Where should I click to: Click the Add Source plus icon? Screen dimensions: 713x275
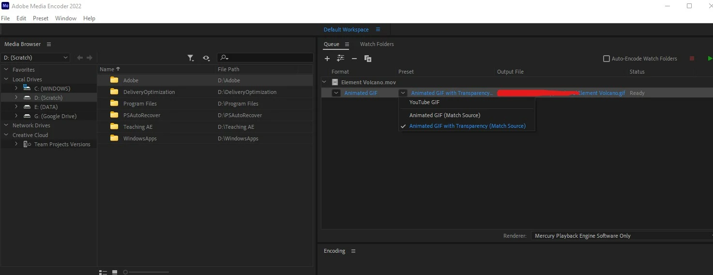[x=327, y=59]
